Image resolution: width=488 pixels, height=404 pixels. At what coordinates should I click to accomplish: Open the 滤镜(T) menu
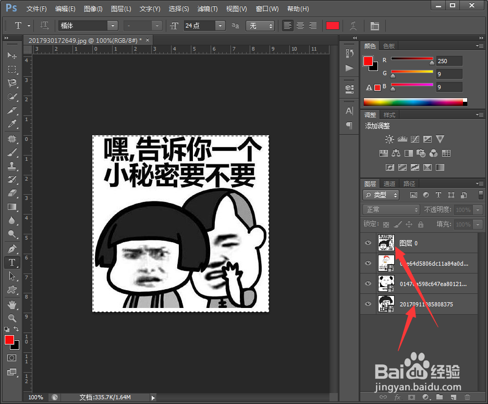pyautogui.click(x=208, y=9)
